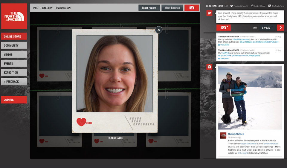Open bit.ly/16t3Cxv link in tweet

coord(246,42)
